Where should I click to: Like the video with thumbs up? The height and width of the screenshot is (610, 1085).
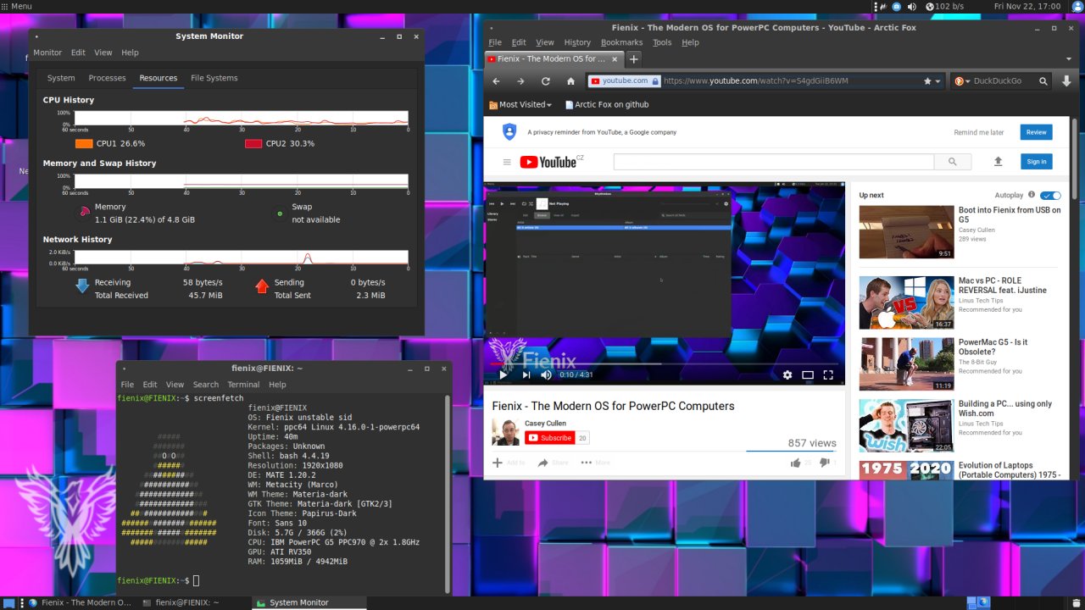(x=795, y=463)
